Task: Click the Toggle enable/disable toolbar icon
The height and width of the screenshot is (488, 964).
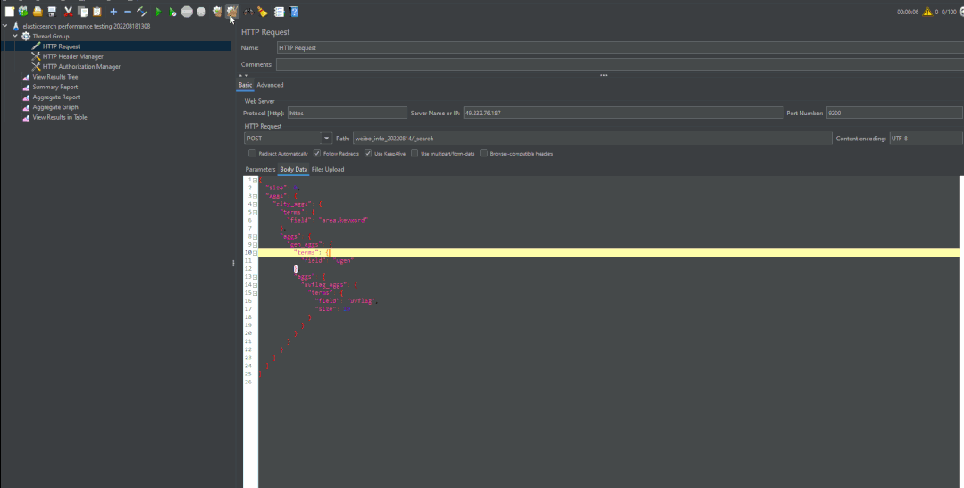Action: (142, 12)
